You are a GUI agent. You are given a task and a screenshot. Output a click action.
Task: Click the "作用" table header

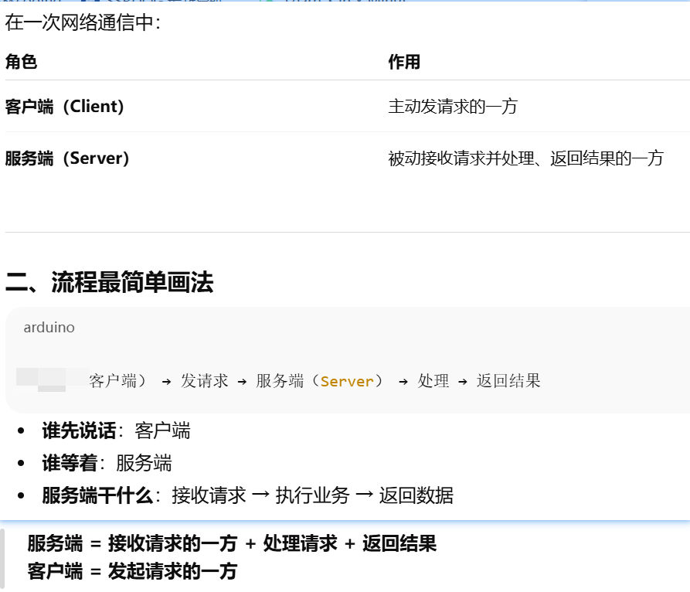pos(404,62)
